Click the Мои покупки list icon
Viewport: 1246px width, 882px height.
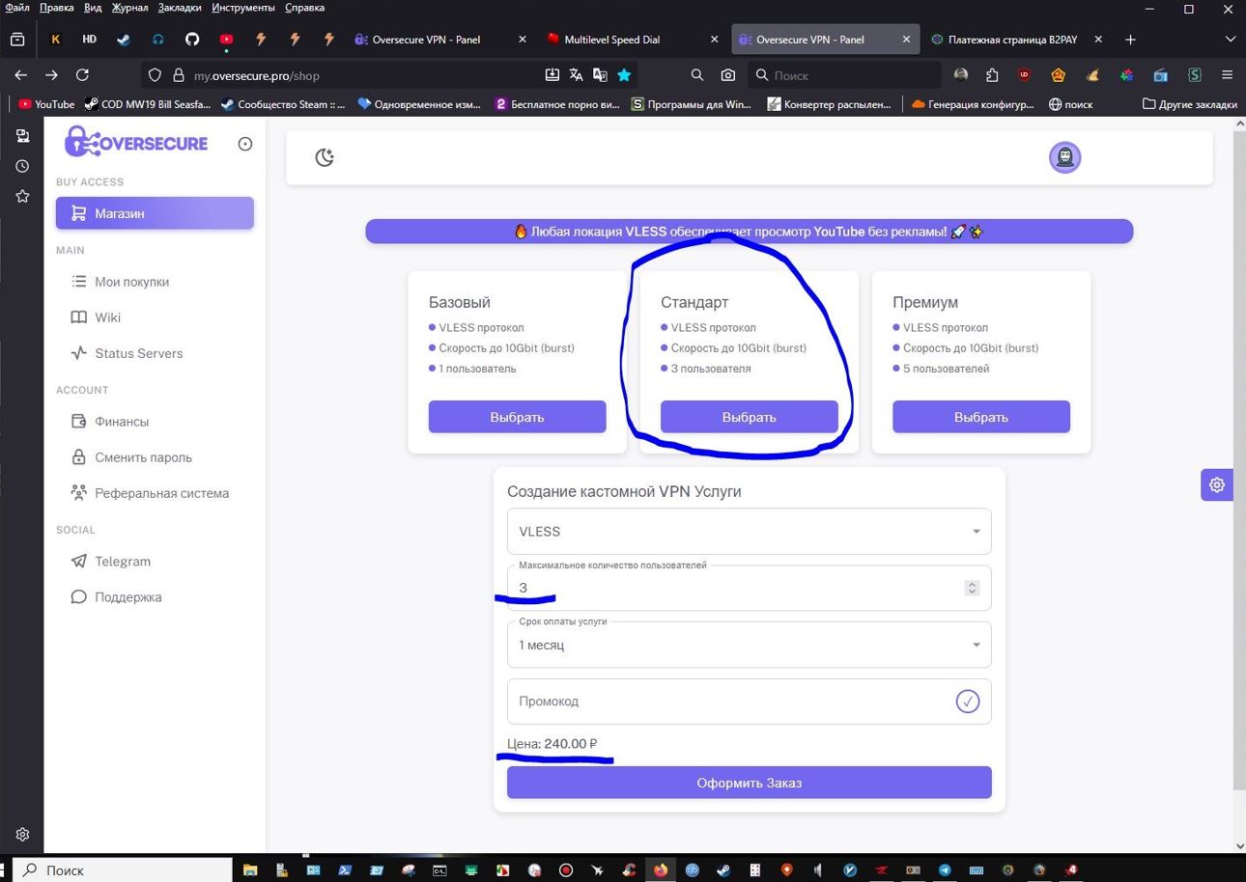click(x=79, y=282)
